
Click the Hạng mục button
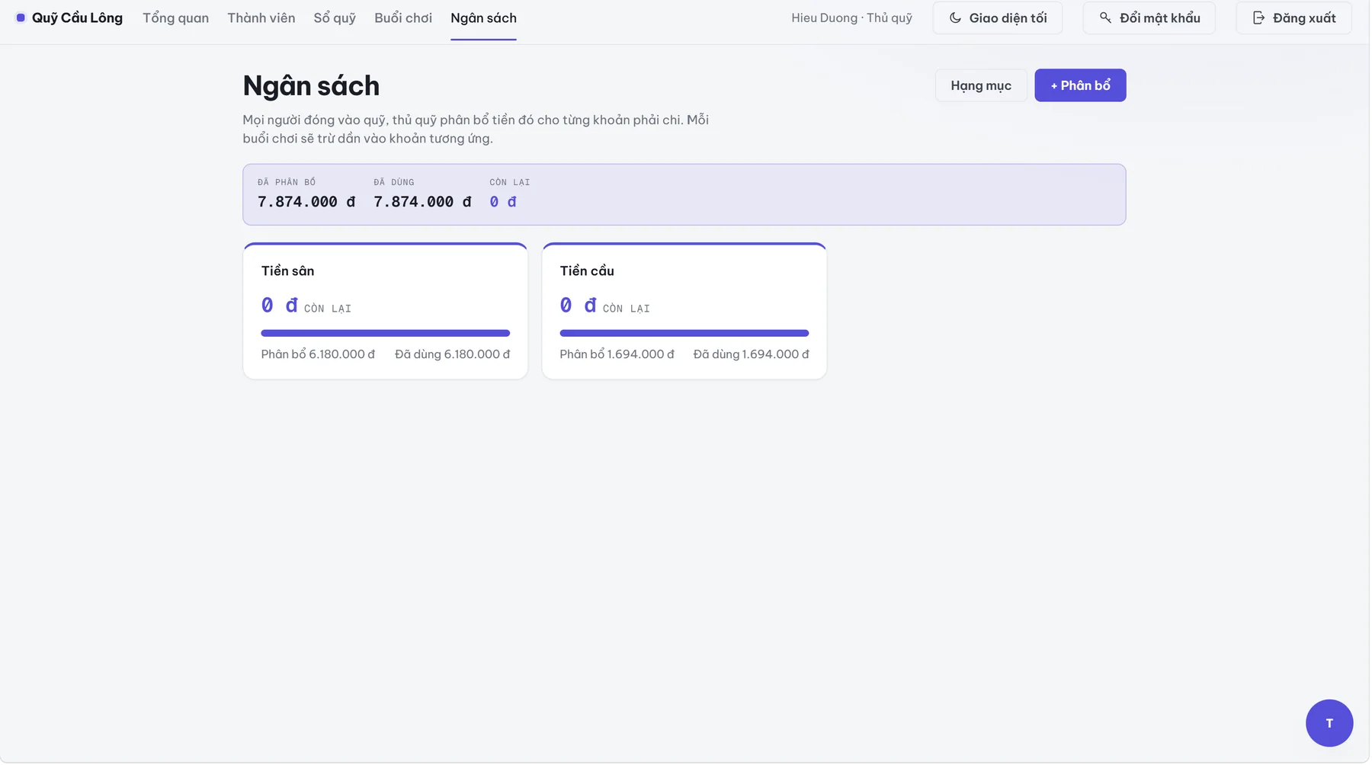click(x=982, y=85)
